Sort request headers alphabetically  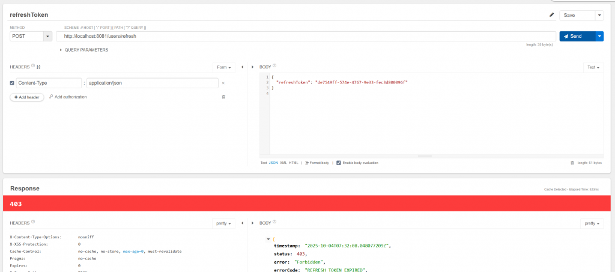[x=38, y=67]
